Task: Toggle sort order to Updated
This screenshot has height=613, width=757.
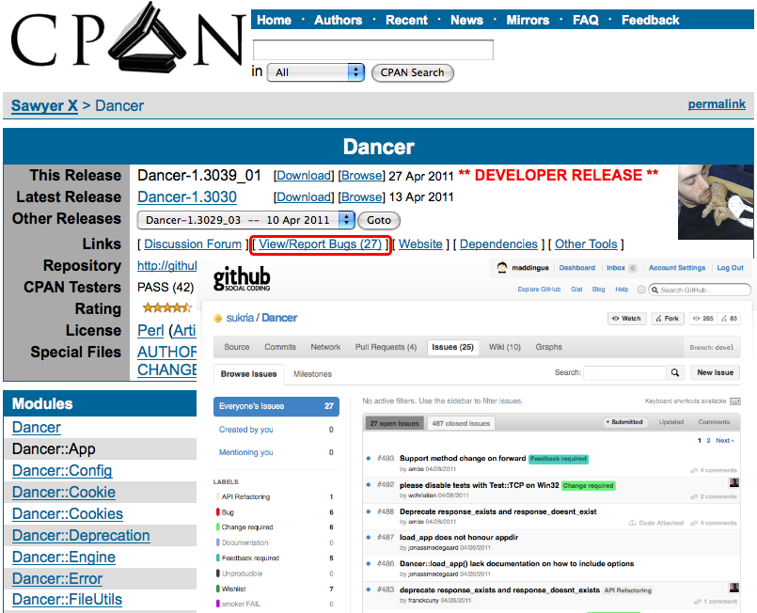Action: pyautogui.click(x=671, y=422)
